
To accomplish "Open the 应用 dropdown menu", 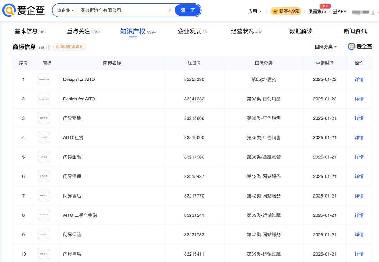I will point(255,11).
